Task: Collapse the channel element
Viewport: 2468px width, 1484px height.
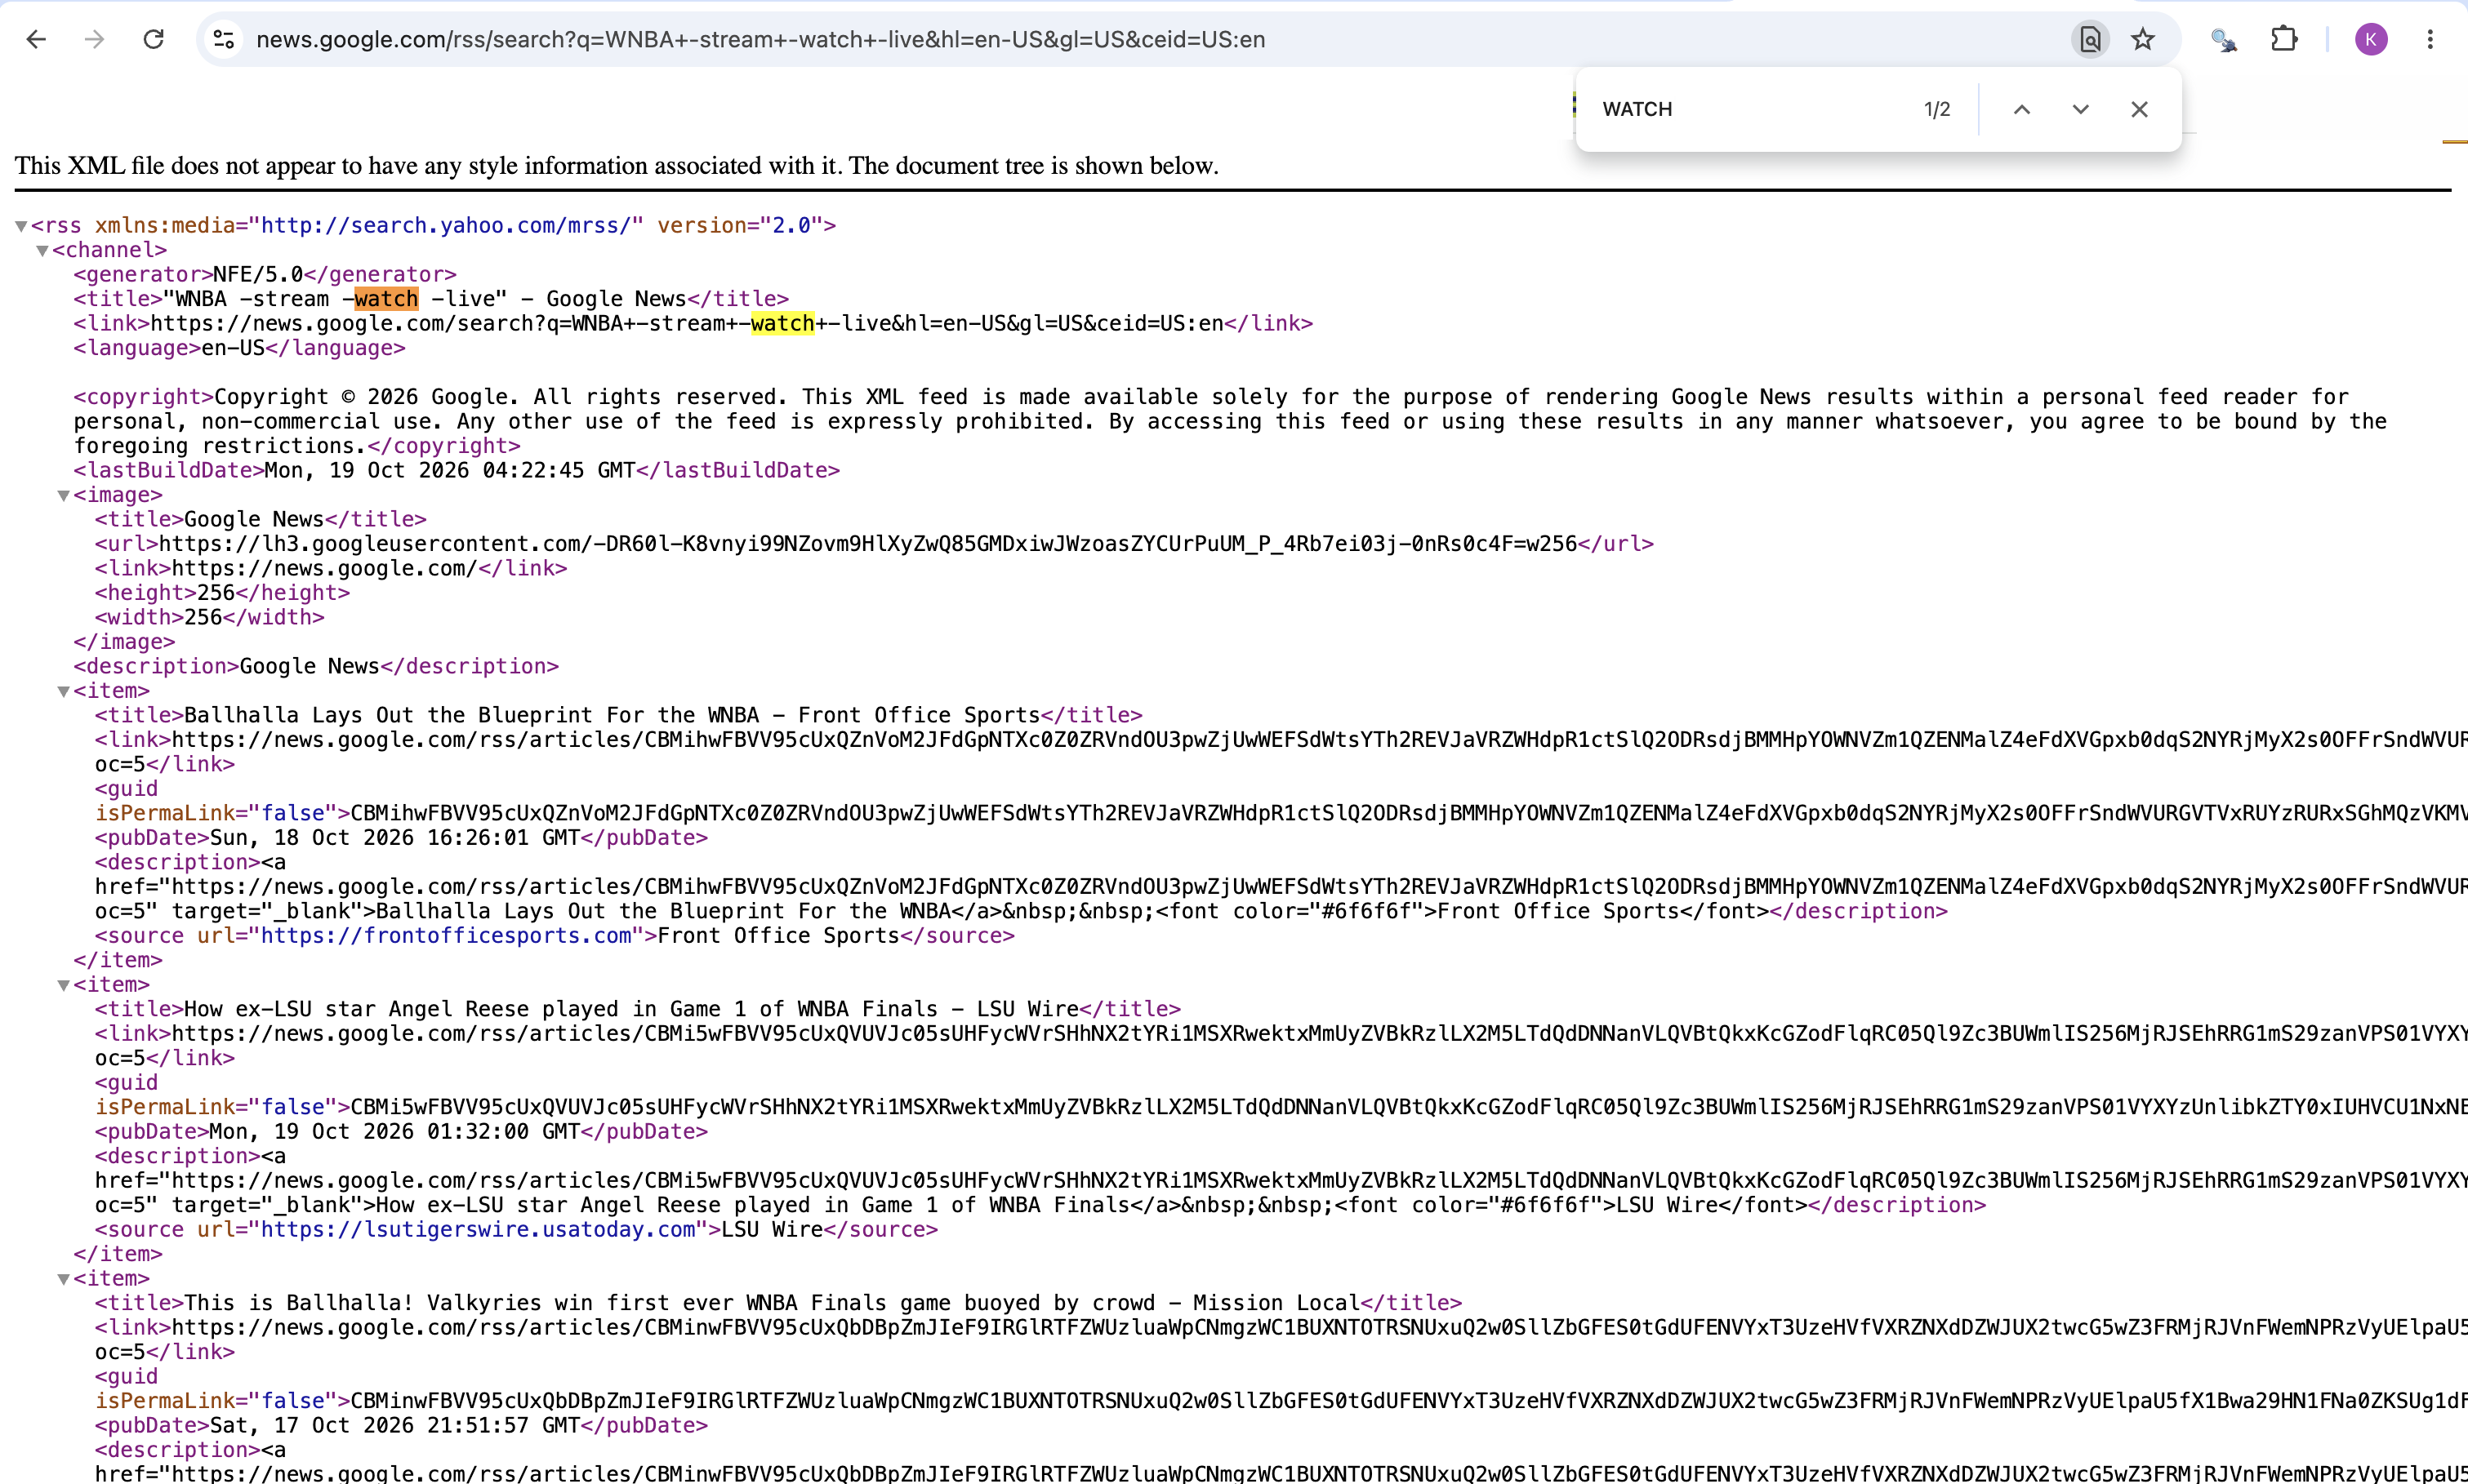Action: tap(42, 251)
